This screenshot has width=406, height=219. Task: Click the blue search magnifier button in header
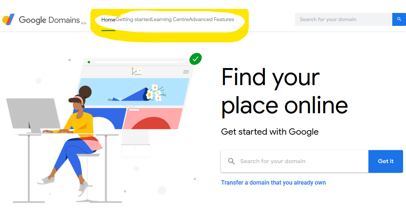(399, 19)
